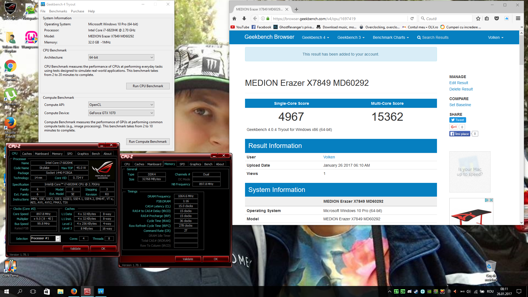
Task: Open the Recycle Bin (Coș de reciclare)
Action: click(491, 270)
